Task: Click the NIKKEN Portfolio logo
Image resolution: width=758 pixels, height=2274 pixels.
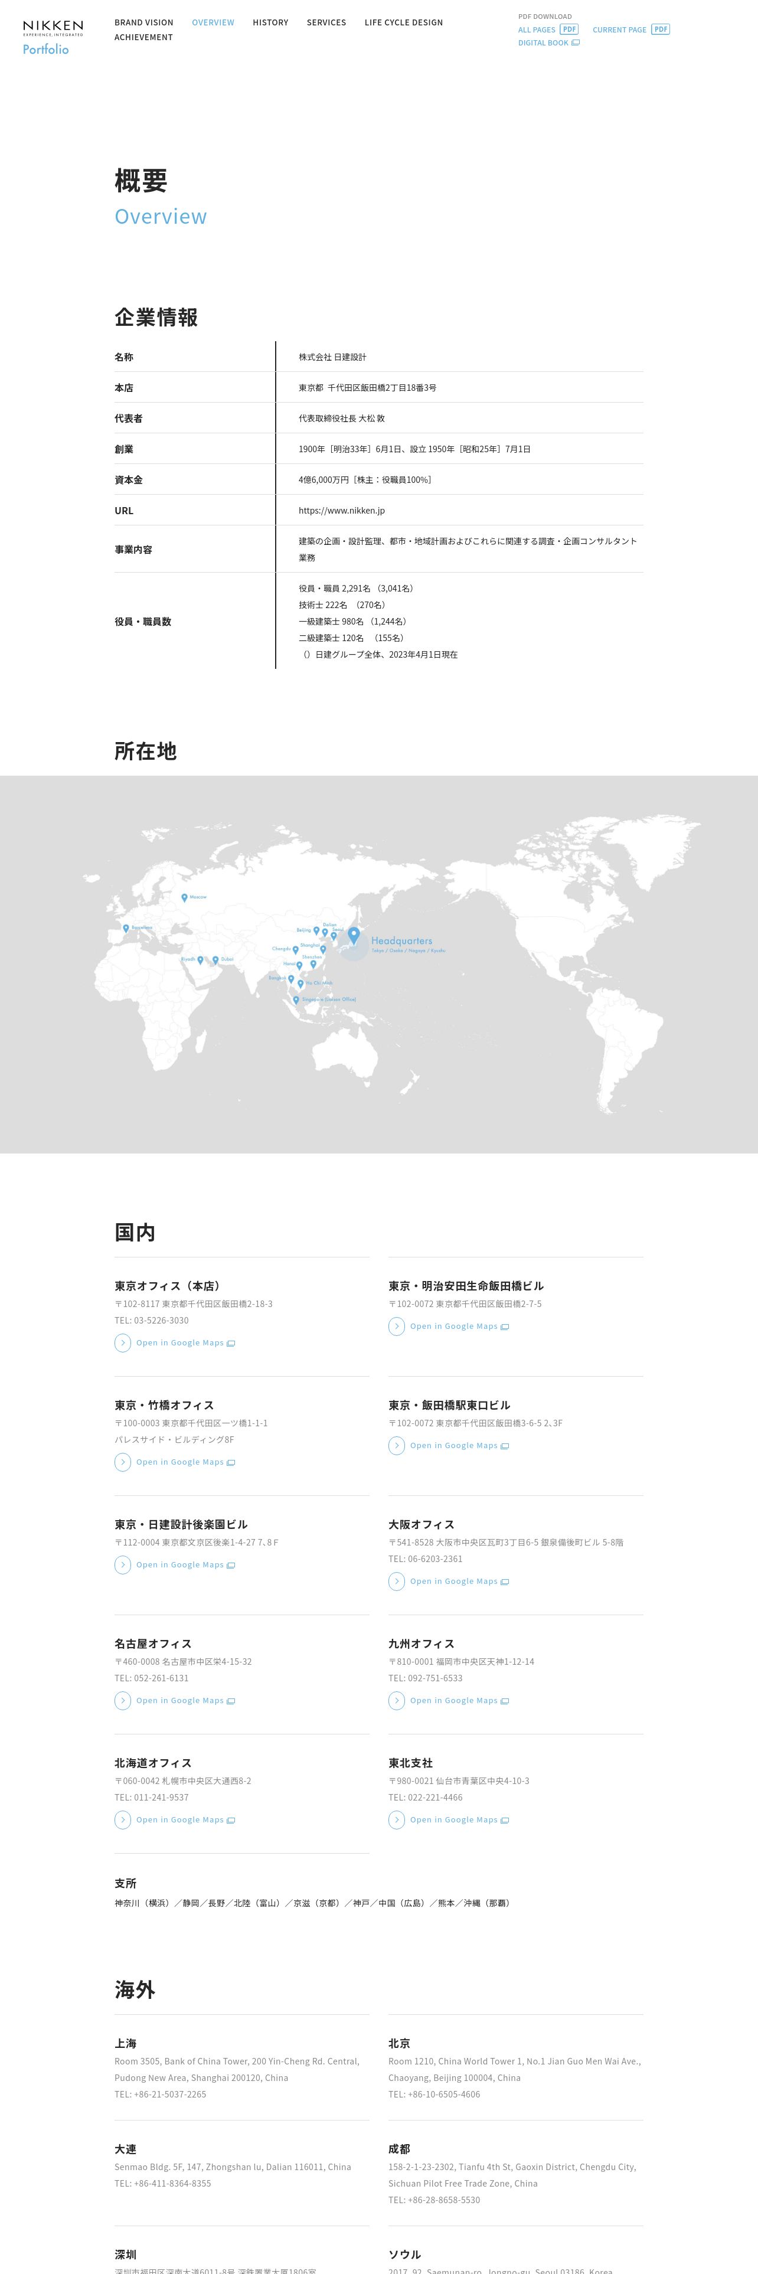Action: pyautogui.click(x=53, y=37)
